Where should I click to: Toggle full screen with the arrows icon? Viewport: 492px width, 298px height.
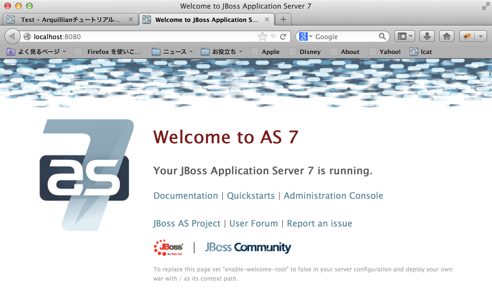[x=486, y=6]
